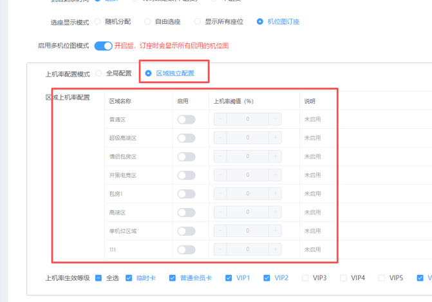Screen dimensions: 432x302
Task: Increase the threshold for 情侣包房区
Action: [276, 156]
